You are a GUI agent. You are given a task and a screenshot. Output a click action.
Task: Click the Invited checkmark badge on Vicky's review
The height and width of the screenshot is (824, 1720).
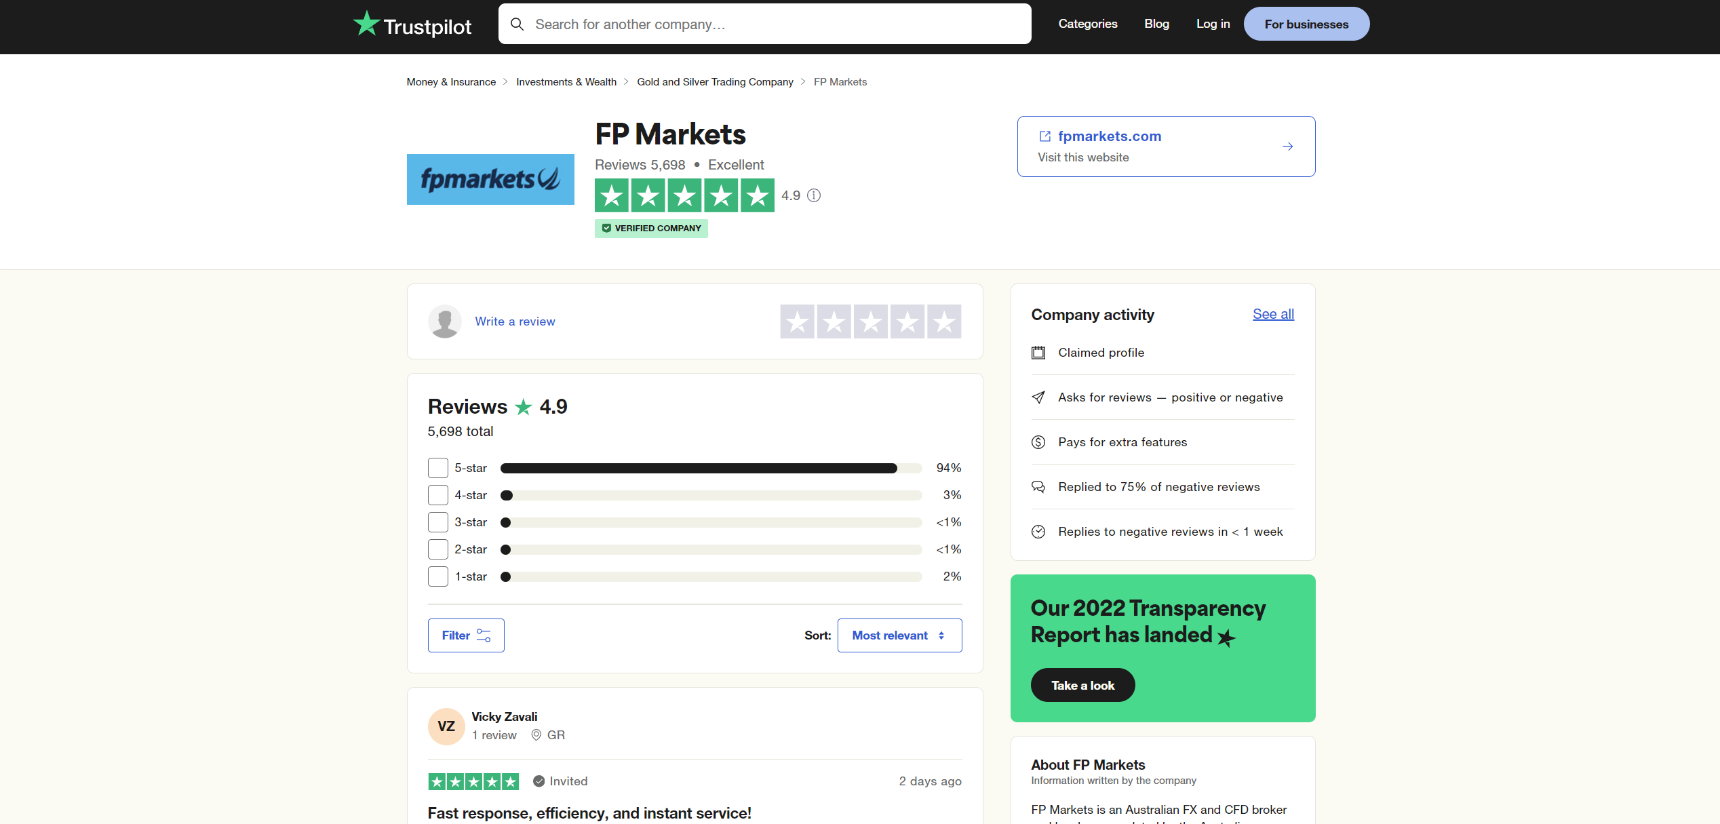pyautogui.click(x=537, y=781)
